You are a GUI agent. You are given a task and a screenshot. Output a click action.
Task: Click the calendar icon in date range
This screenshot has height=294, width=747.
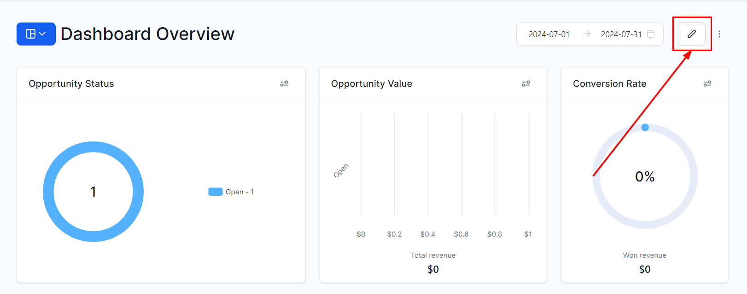click(651, 34)
